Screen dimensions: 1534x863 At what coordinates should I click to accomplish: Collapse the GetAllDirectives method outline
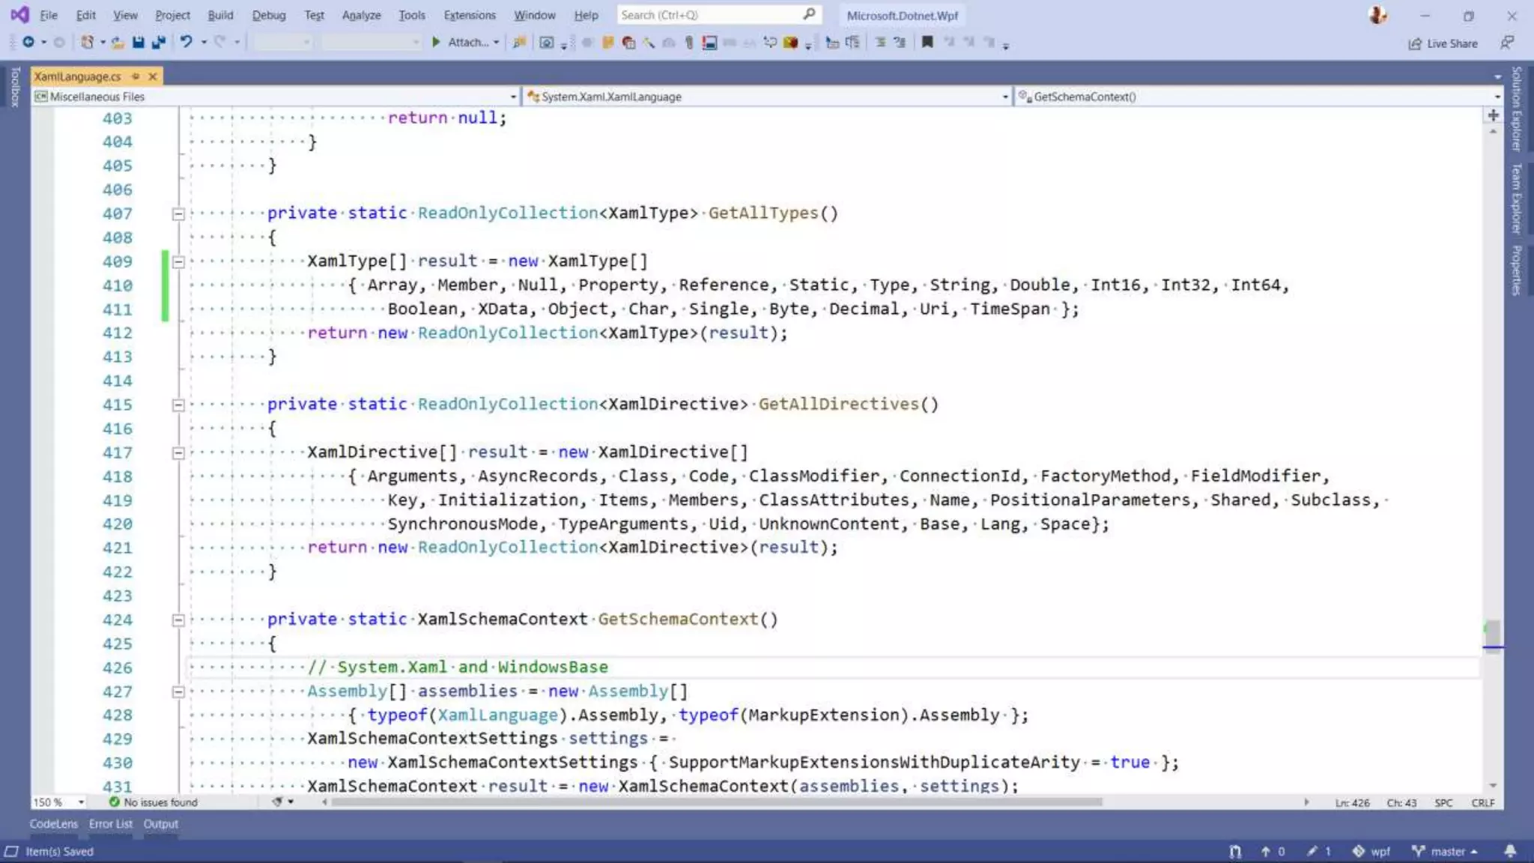(x=178, y=405)
